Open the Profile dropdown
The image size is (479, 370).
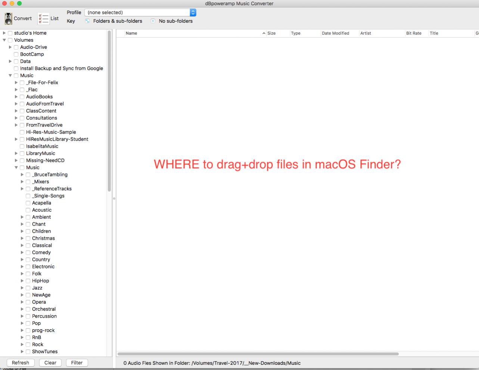(x=140, y=12)
